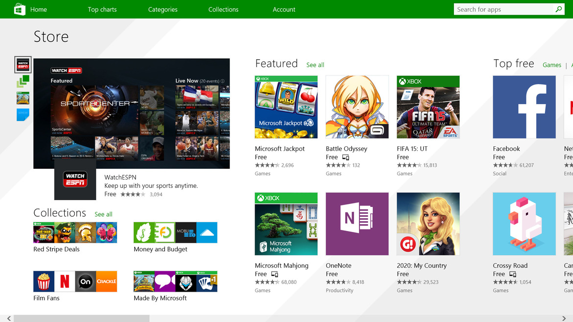Focus the Search for apps field

coord(503,9)
